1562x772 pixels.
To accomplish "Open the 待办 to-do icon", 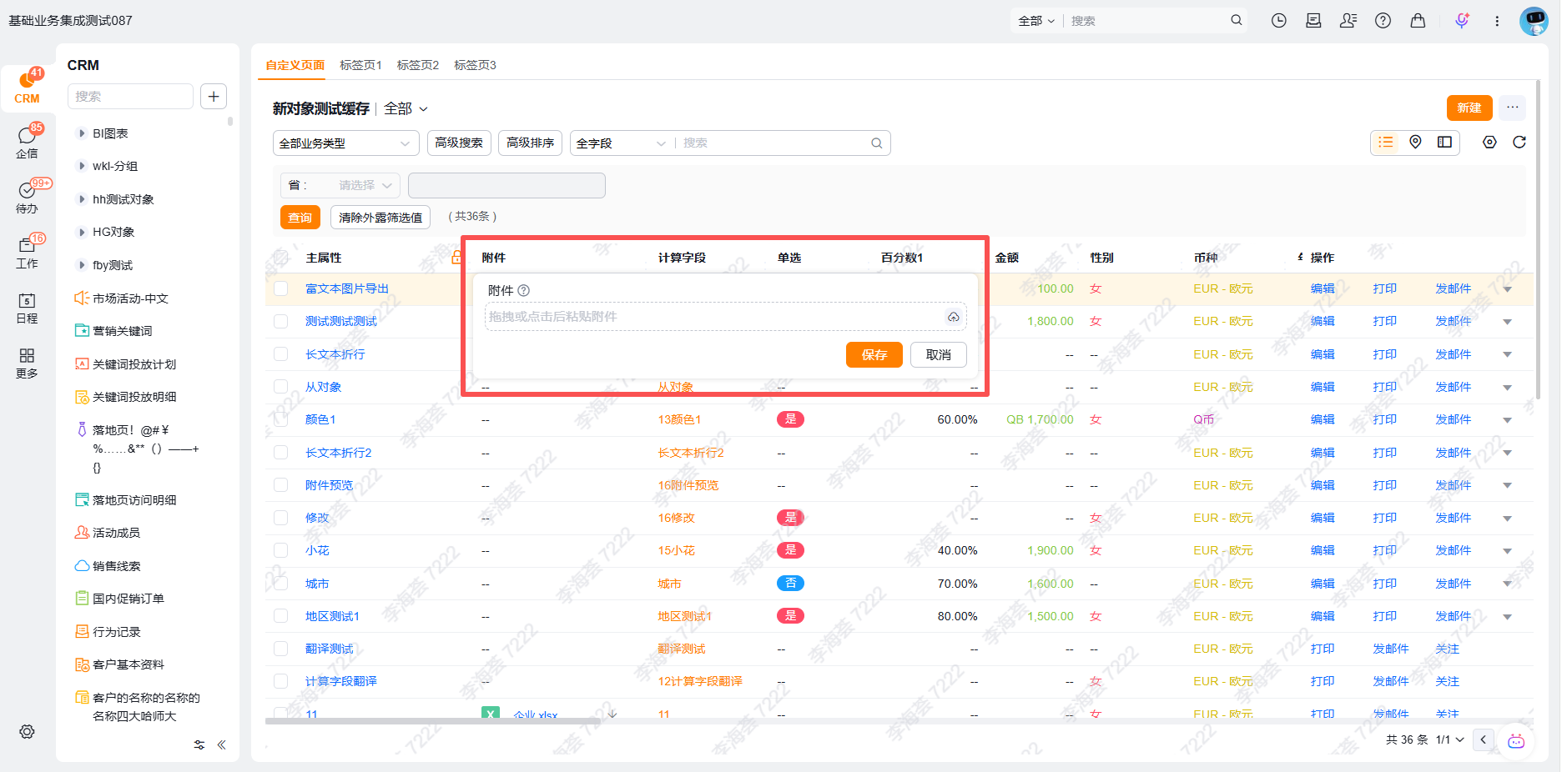I will pos(27,197).
